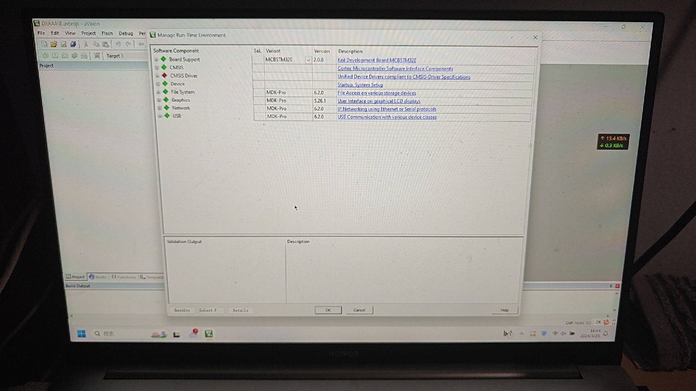Expand the File System component node

(158, 92)
